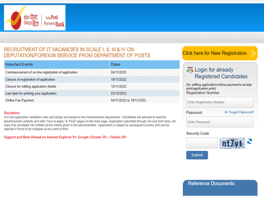Click the India Post Payments Bank logo

(x=35, y=18)
